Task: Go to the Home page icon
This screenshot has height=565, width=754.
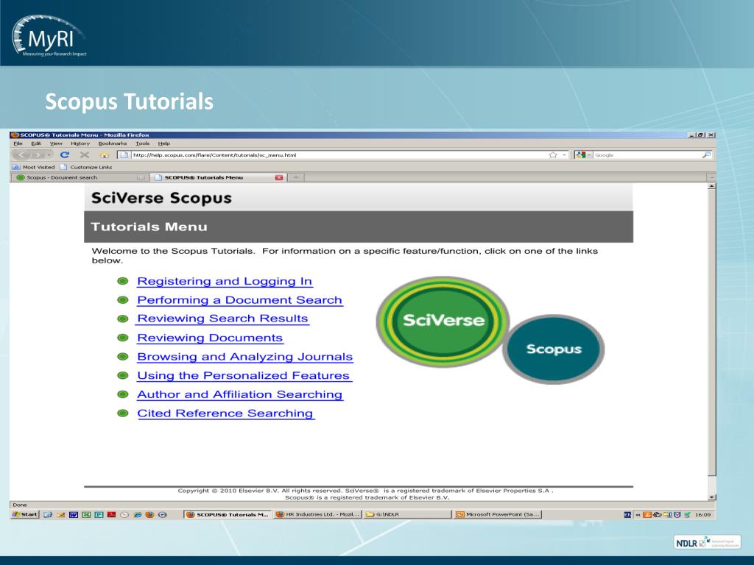Action: tap(105, 154)
